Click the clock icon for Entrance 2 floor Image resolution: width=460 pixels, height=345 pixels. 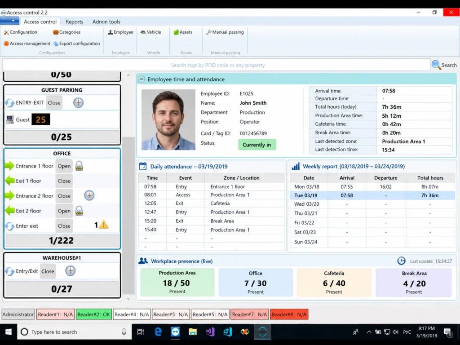(89, 195)
